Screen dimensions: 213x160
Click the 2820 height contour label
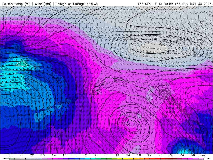153,39
